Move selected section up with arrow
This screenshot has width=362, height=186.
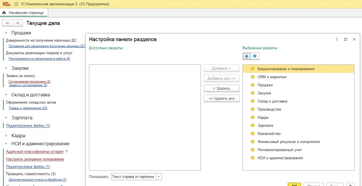click(247, 56)
